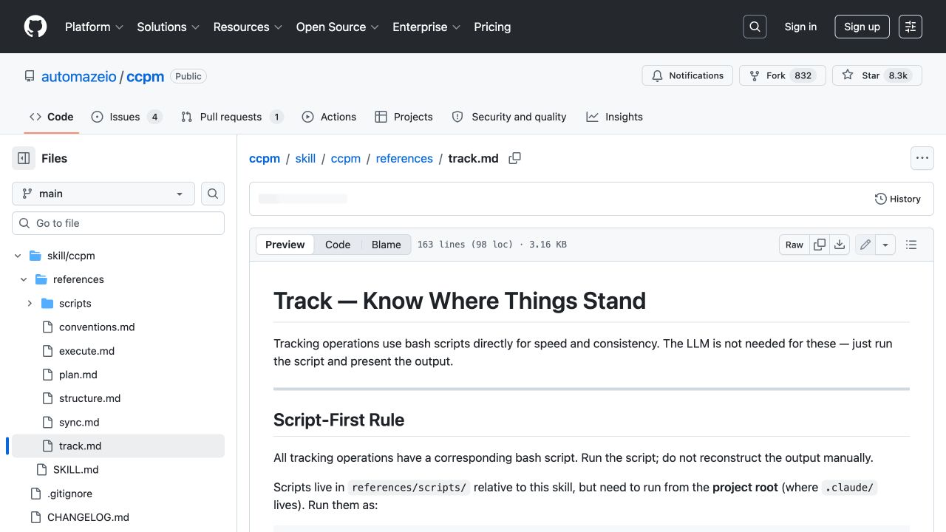This screenshot has width=946, height=532.
Task: Open the Issues tab
Action: [x=126, y=117]
